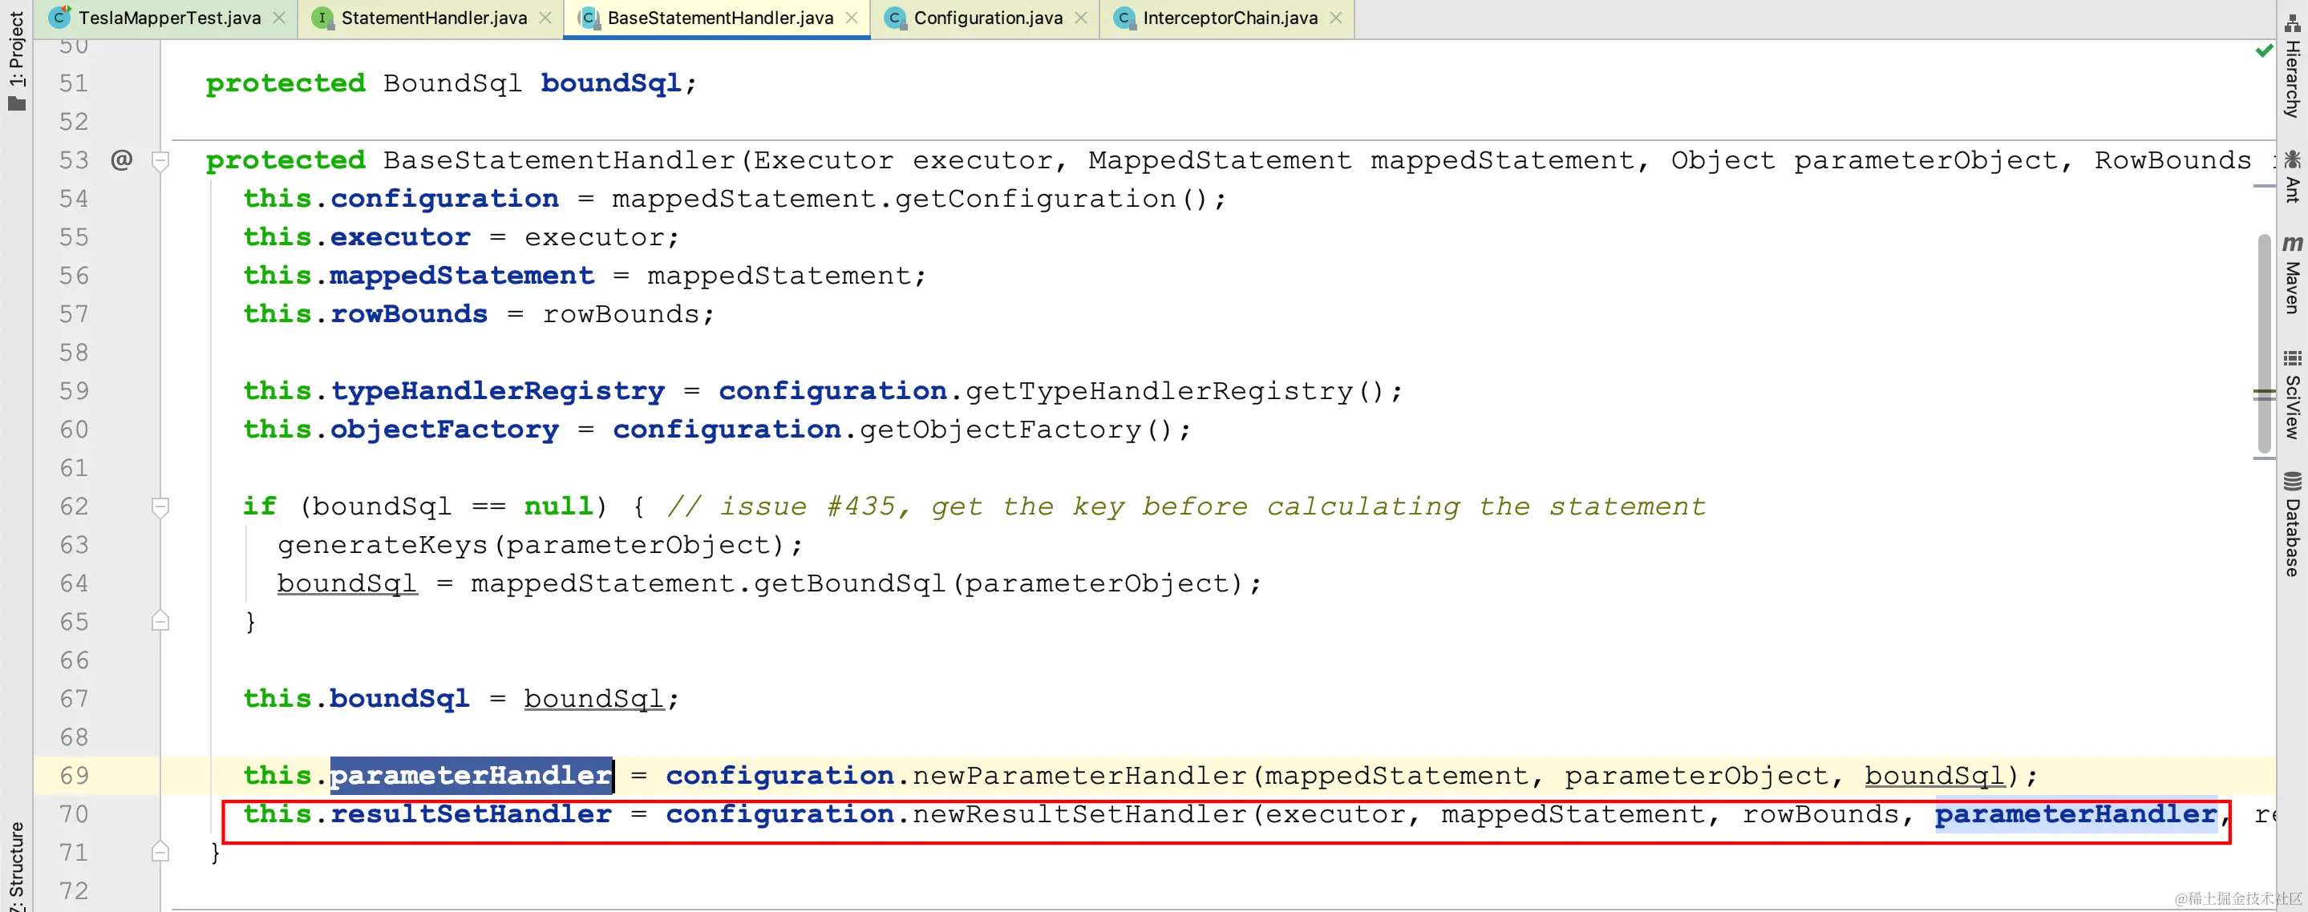Screen dimensions: 2308x912
Task: Click the fold end marker at line 71
Action: pyautogui.click(x=160, y=851)
